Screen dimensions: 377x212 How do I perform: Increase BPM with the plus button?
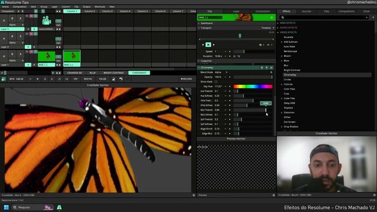38,79
